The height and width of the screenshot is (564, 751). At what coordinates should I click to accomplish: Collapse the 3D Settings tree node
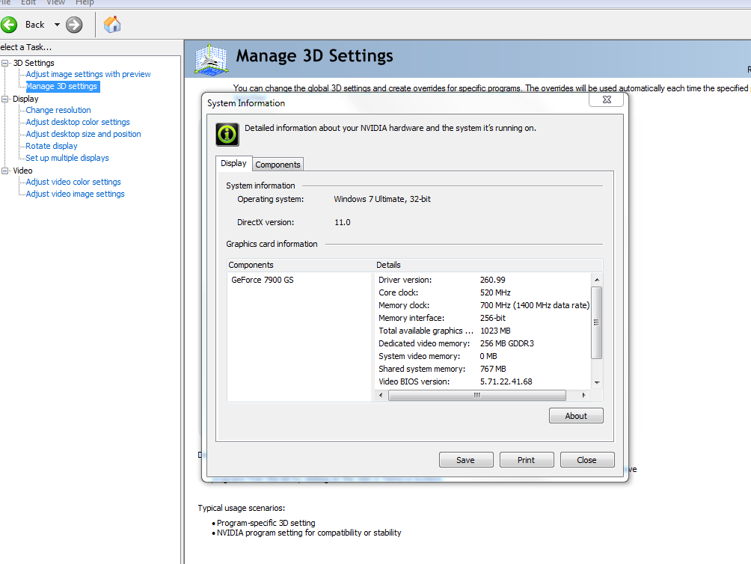click(x=4, y=63)
